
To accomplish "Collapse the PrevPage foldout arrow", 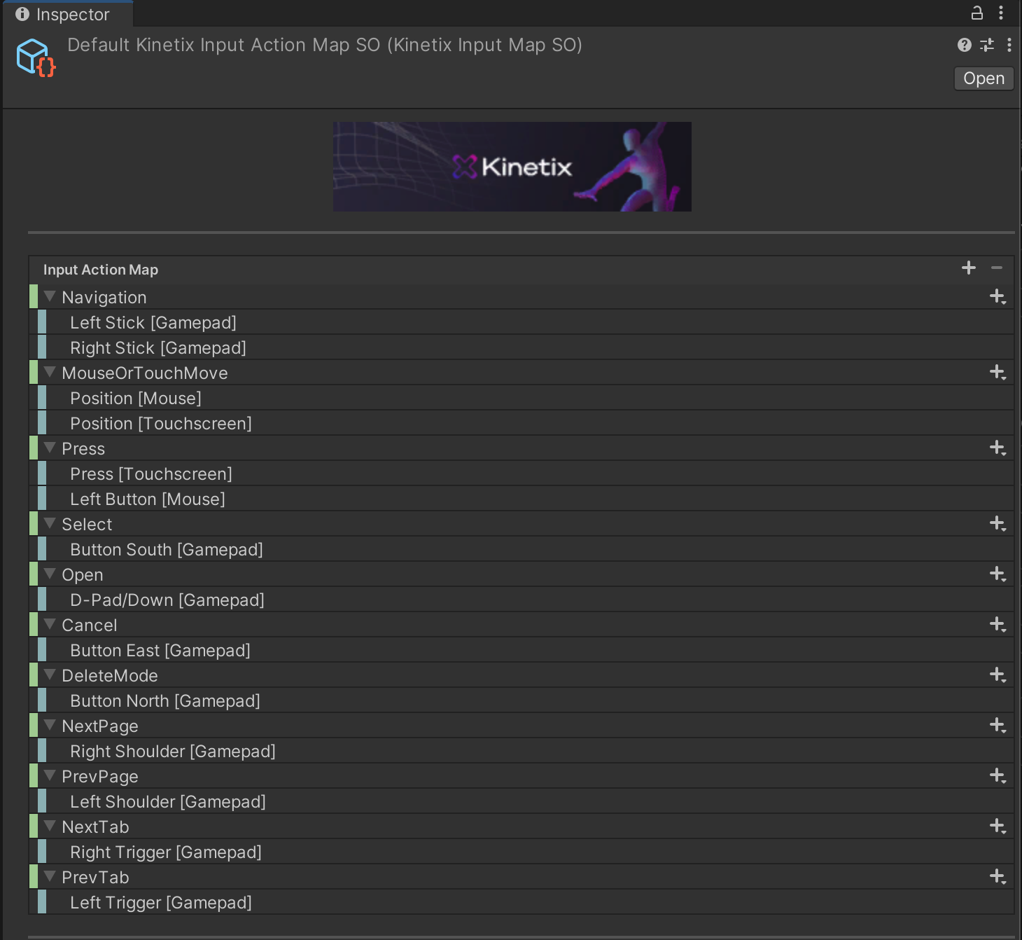I will coord(50,775).
